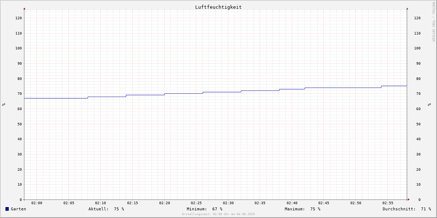Select the Durchschnitt: 71 % value

pos(407,209)
